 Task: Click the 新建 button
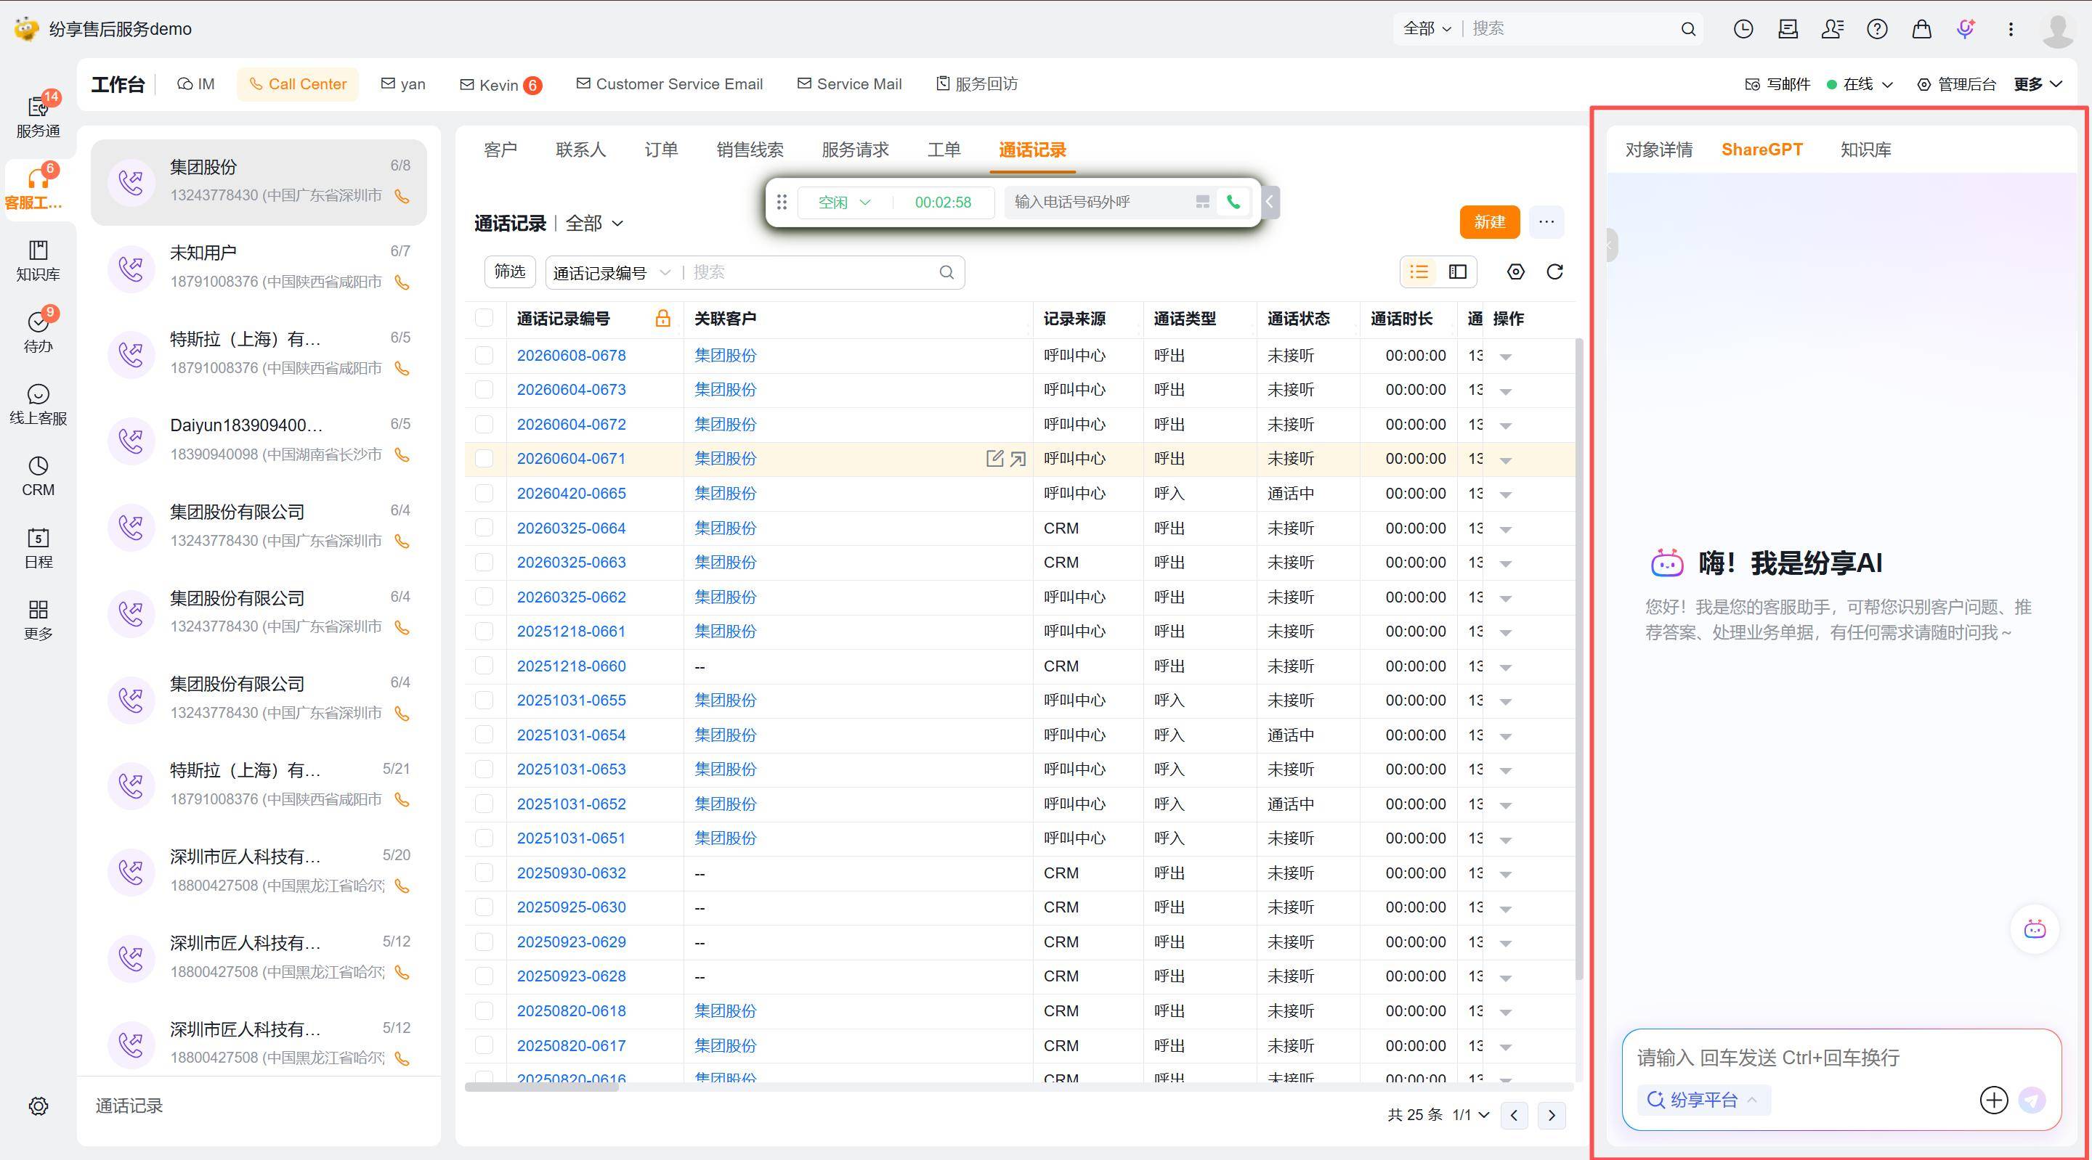(x=1489, y=222)
